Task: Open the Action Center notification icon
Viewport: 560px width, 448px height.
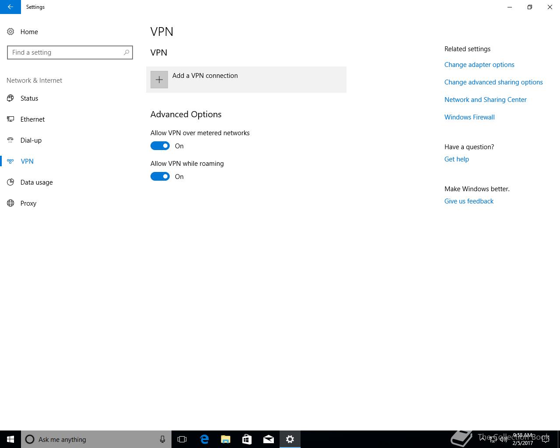Action: [x=545, y=439]
